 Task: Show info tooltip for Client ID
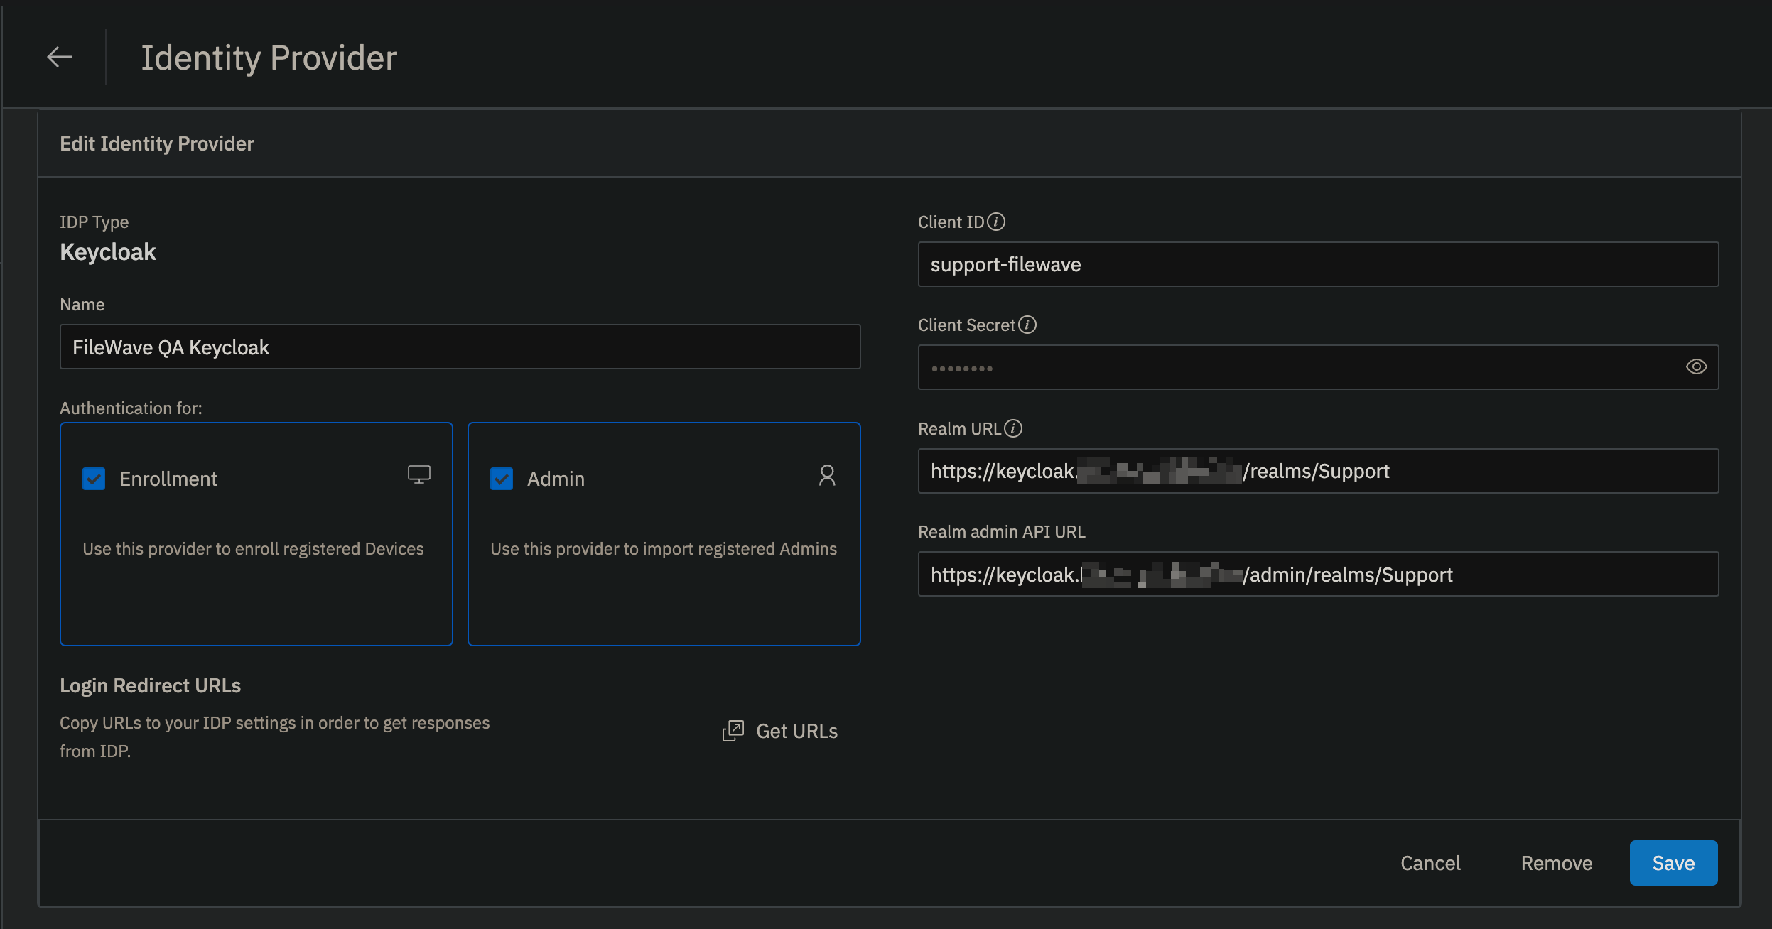[996, 222]
